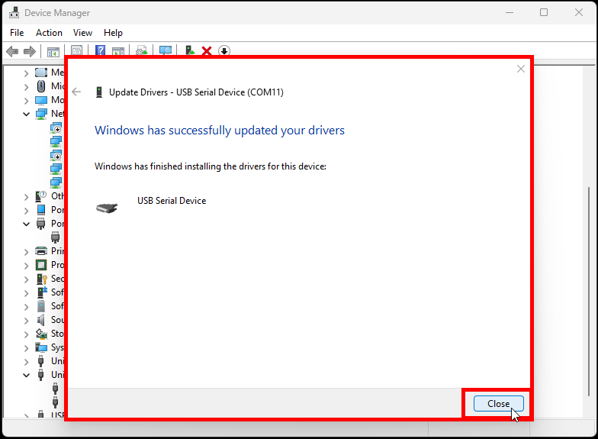The height and width of the screenshot is (439, 598).
Task: Expand the Processors category chevron
Action: coord(26,266)
